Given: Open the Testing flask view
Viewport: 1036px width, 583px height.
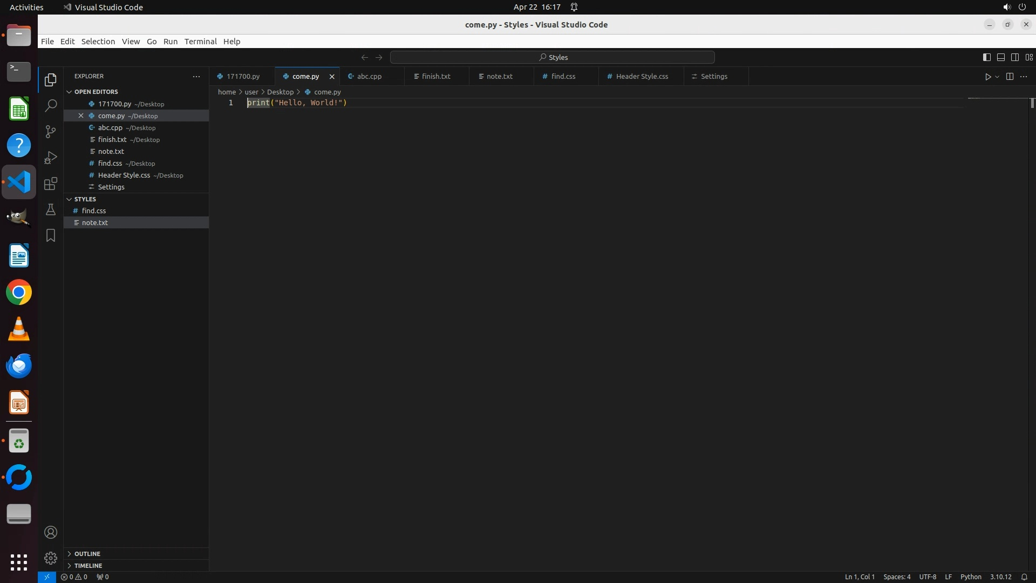Looking at the screenshot, I should tap(51, 209).
